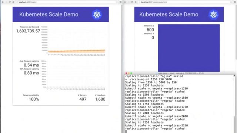Viewport: 237px width, 133px height.
Task: Click the kubectl --replicas=1250 command line
Action: tap(156, 89)
